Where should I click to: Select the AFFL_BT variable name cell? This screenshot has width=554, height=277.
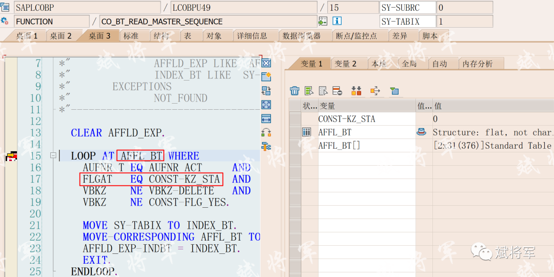click(x=366, y=132)
